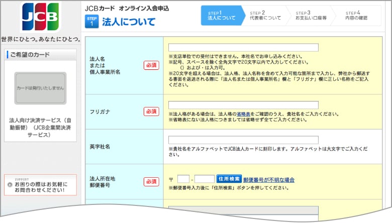The image size is (392, 223).
Task: Click the round icon in the support banner
Action: [10, 185]
